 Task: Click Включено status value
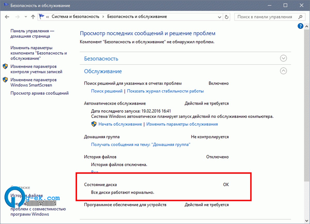219,83
